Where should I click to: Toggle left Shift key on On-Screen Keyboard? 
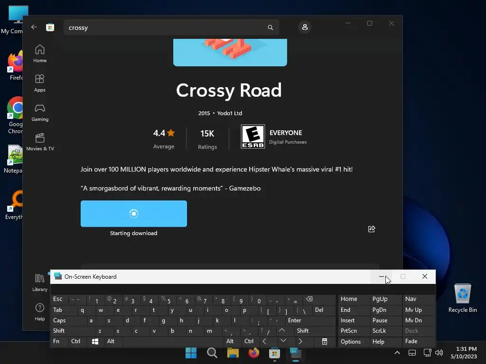(x=73, y=331)
